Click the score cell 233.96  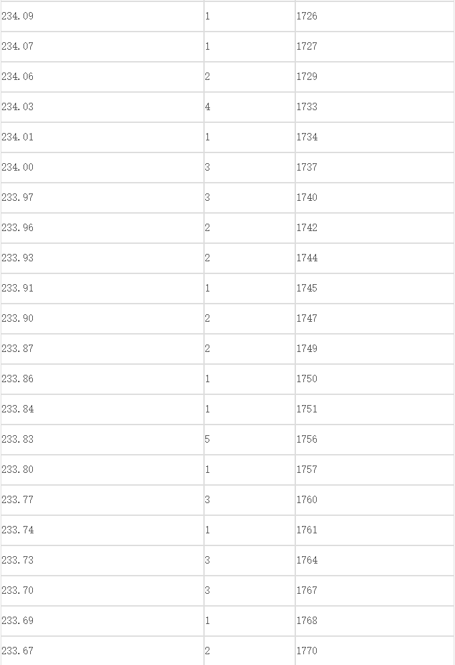102,228
